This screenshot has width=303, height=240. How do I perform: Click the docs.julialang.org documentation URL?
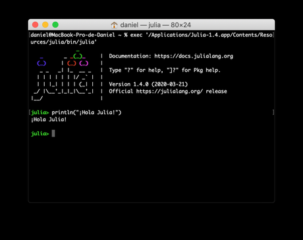(194, 56)
